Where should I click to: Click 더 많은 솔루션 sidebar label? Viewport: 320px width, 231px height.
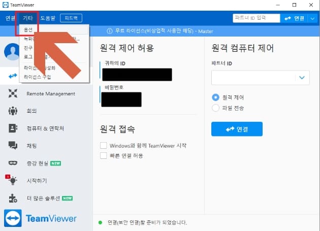(44, 198)
